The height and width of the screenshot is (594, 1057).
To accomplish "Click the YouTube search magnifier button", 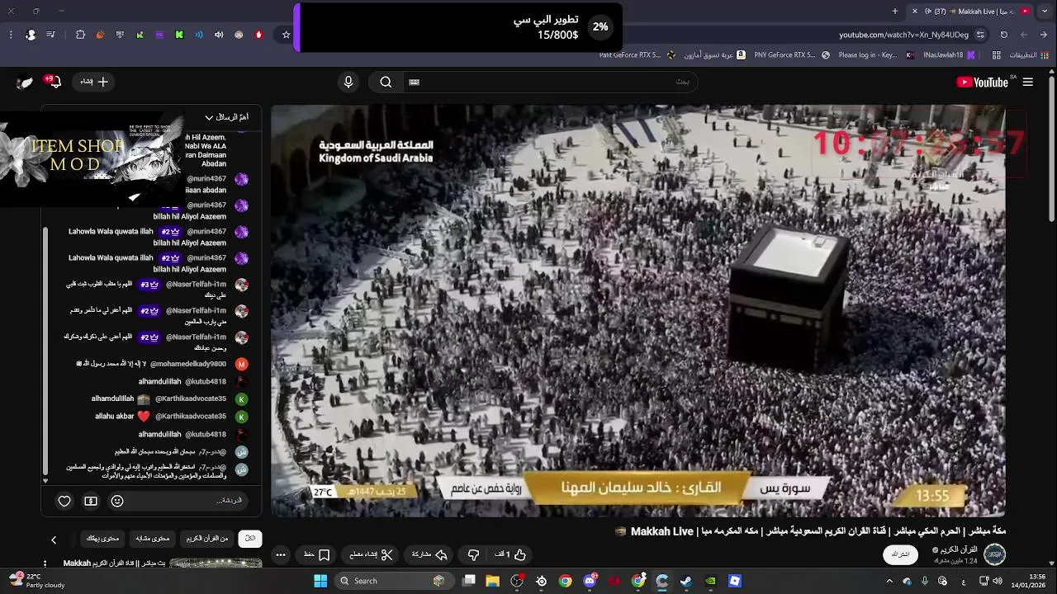I will 386,82.
